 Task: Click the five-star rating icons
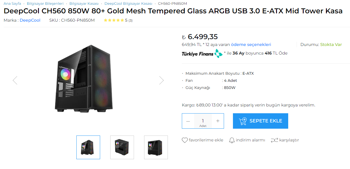pos(114,20)
